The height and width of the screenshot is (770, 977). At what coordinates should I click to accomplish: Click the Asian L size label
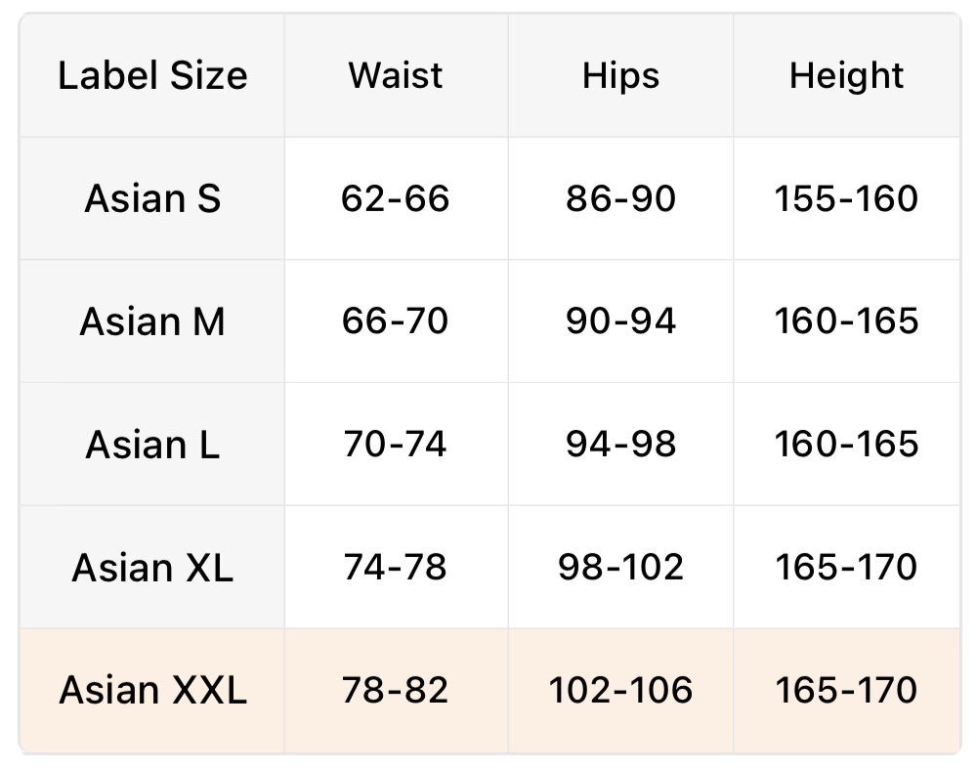tap(152, 445)
